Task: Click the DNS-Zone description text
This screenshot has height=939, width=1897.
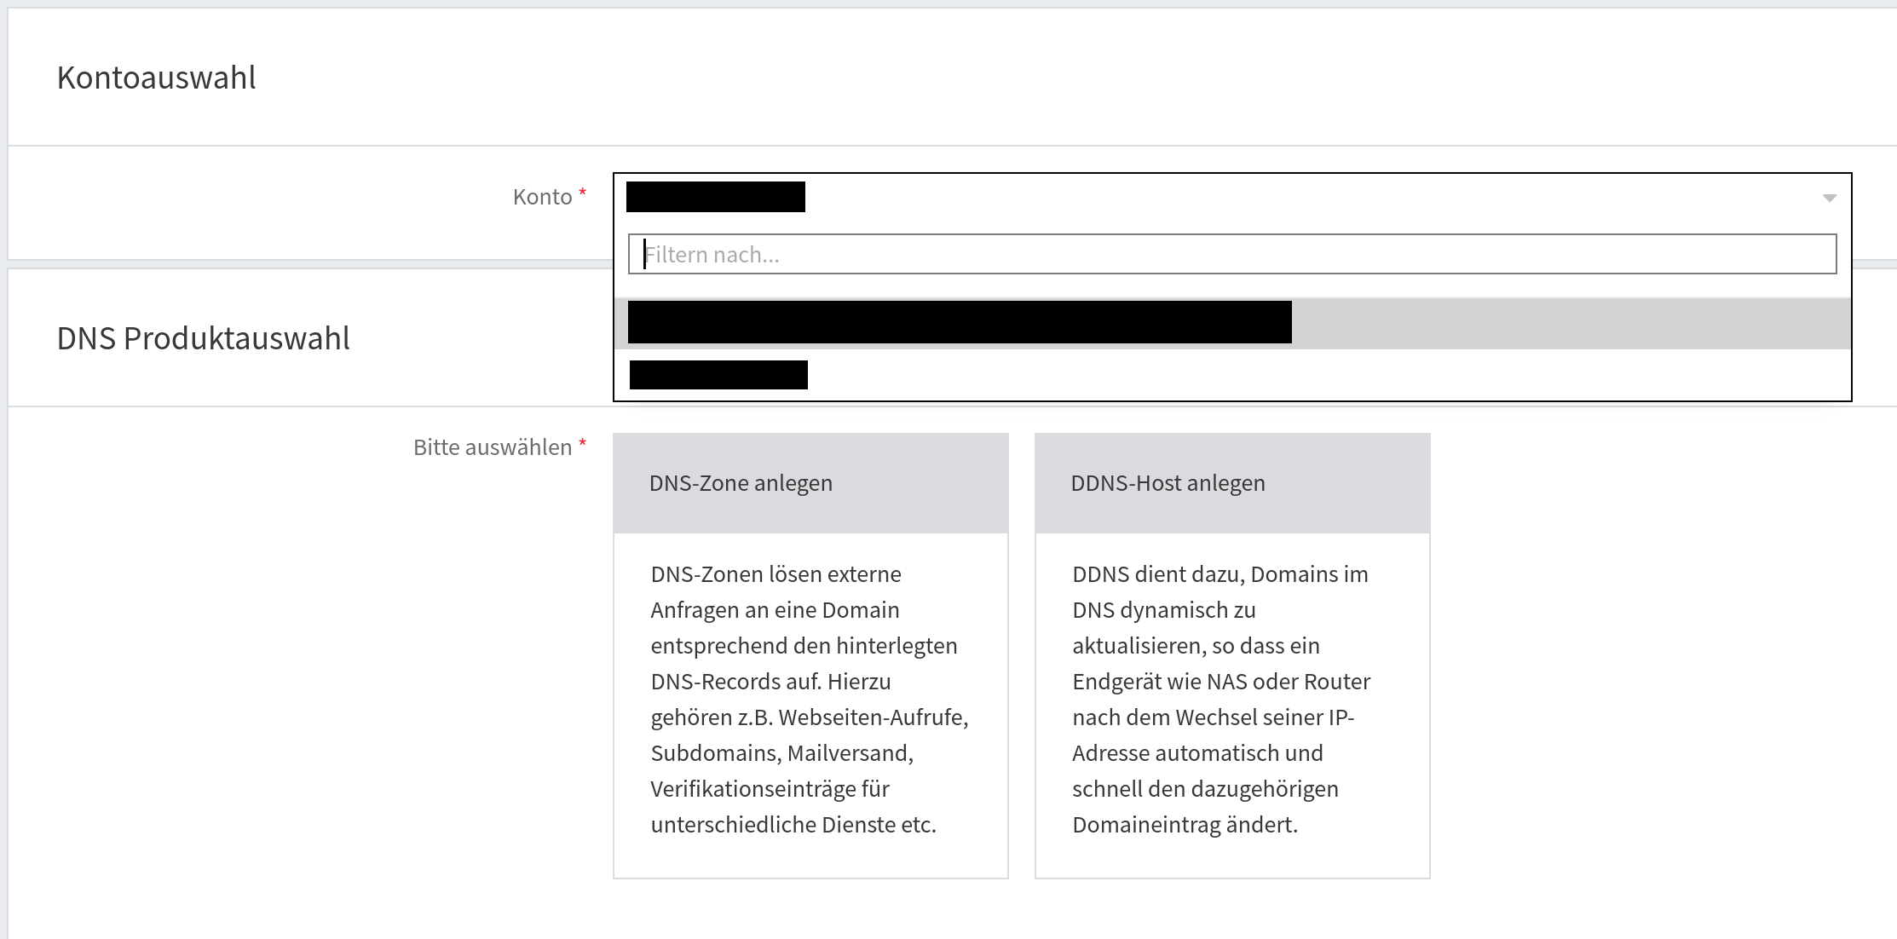Action: pos(808,699)
